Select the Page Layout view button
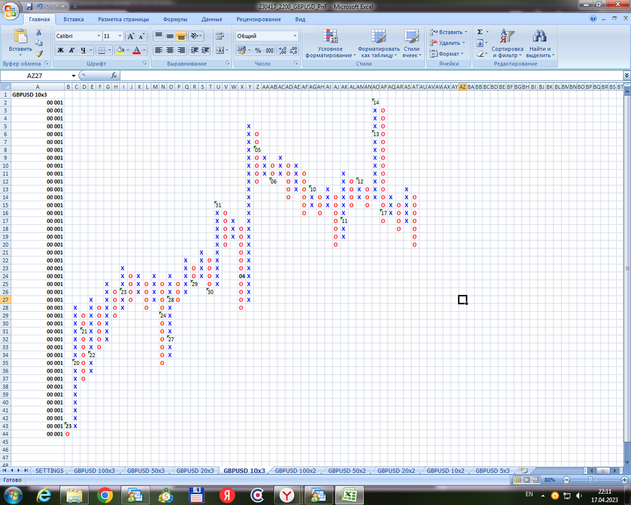 point(527,479)
